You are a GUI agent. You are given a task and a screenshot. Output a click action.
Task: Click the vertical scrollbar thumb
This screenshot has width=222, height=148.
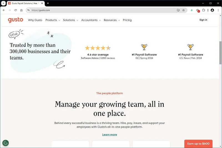(220, 53)
